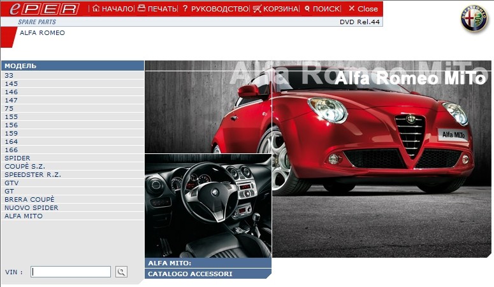The image size is (494, 287).
Task: Open the CATALOGO ACCESSORI link
Action: [190, 274]
